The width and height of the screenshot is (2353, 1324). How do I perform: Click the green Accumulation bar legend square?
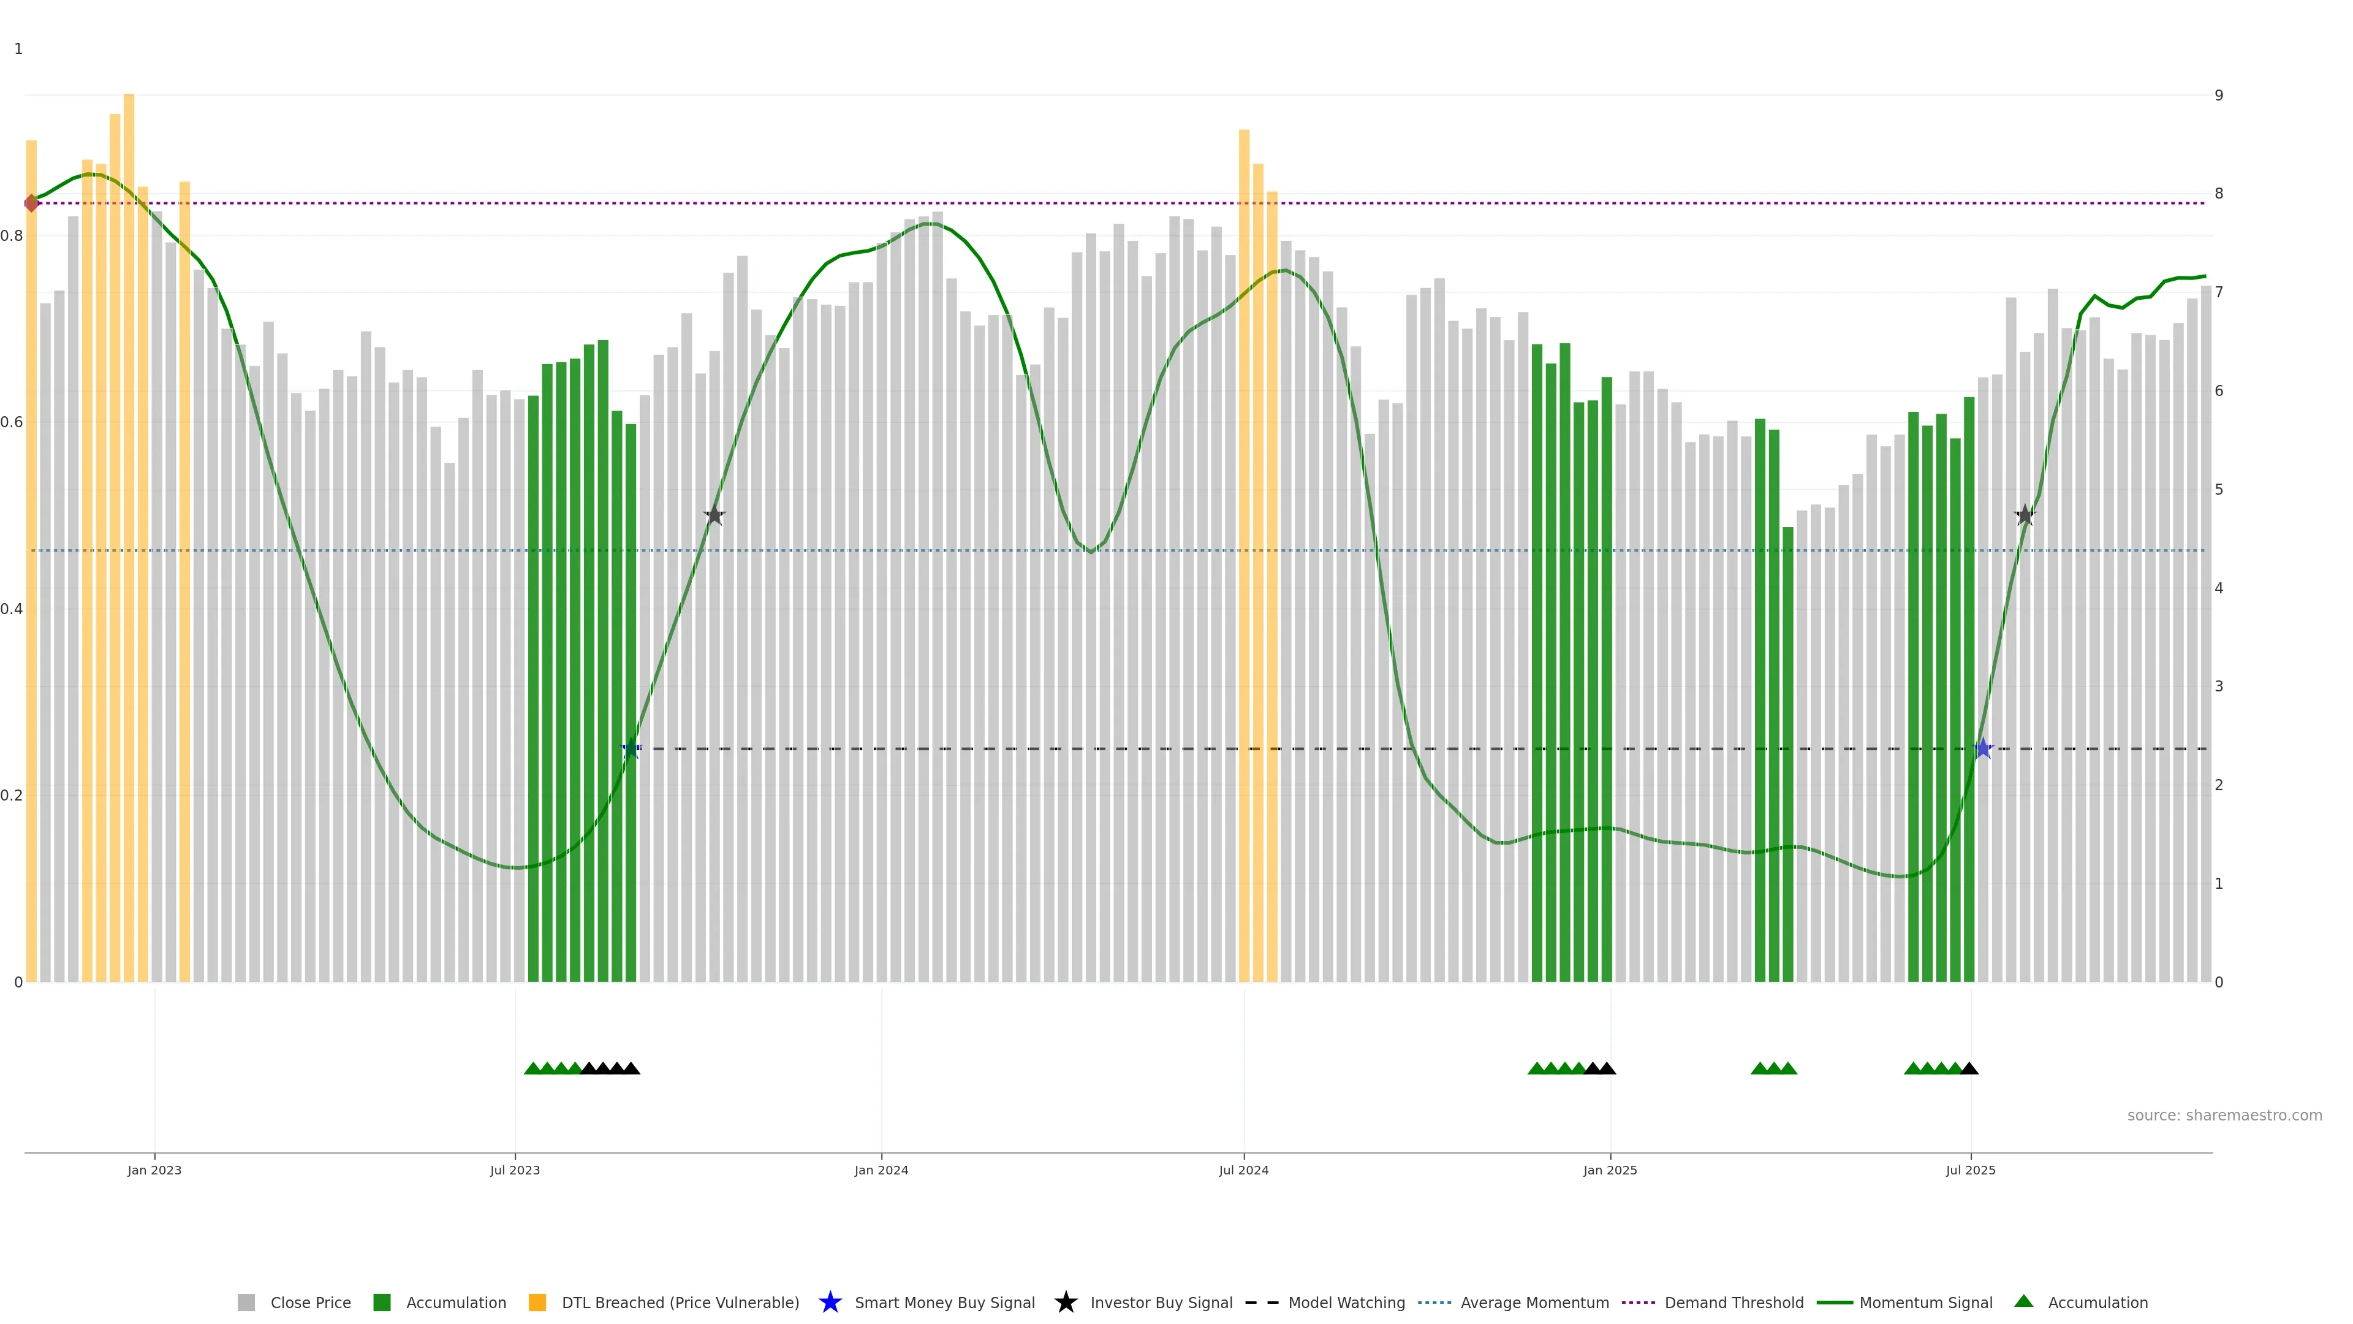(x=382, y=1302)
